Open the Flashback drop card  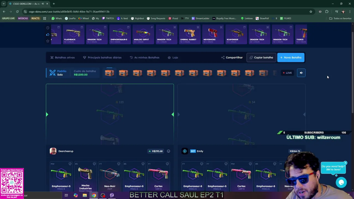coord(73,34)
